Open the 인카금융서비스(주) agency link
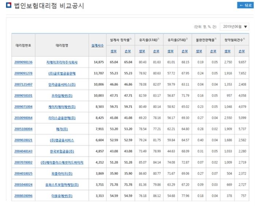 click(x=62, y=84)
